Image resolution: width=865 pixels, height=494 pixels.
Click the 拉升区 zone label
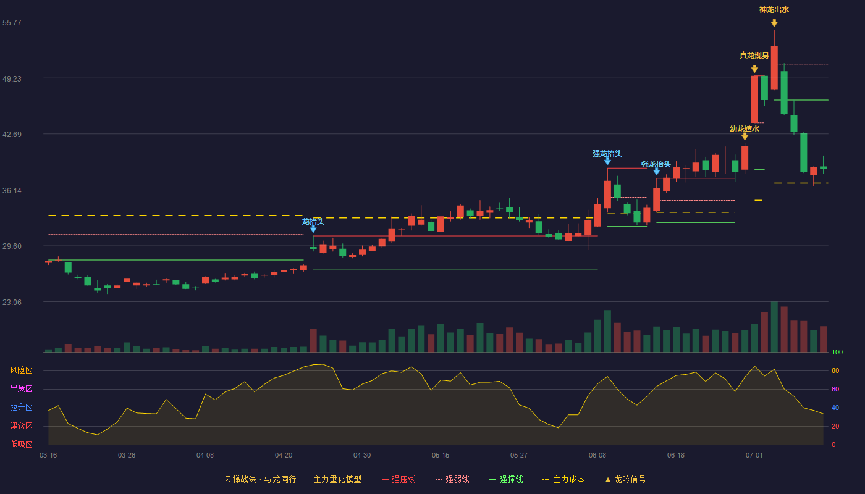[21, 408]
